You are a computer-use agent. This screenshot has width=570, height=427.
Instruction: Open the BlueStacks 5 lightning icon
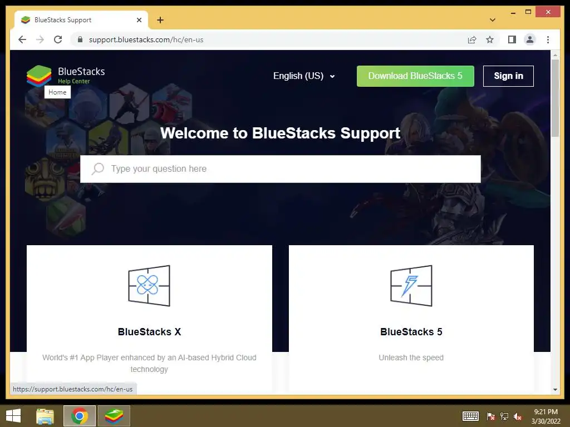[411, 286]
